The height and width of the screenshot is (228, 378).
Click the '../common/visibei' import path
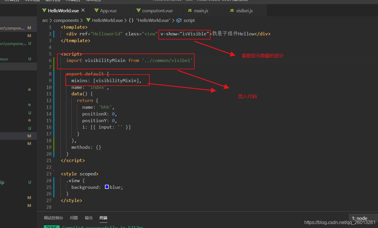168,61
